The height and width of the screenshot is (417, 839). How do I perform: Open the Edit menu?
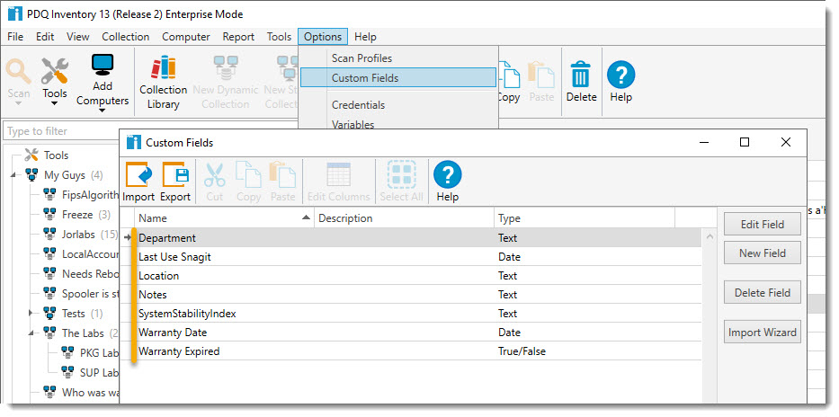[45, 36]
